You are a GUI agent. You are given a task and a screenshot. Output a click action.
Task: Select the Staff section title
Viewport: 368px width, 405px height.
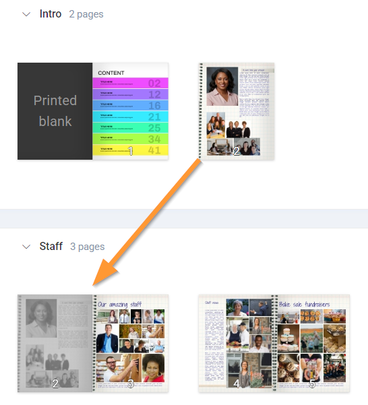[x=51, y=247]
